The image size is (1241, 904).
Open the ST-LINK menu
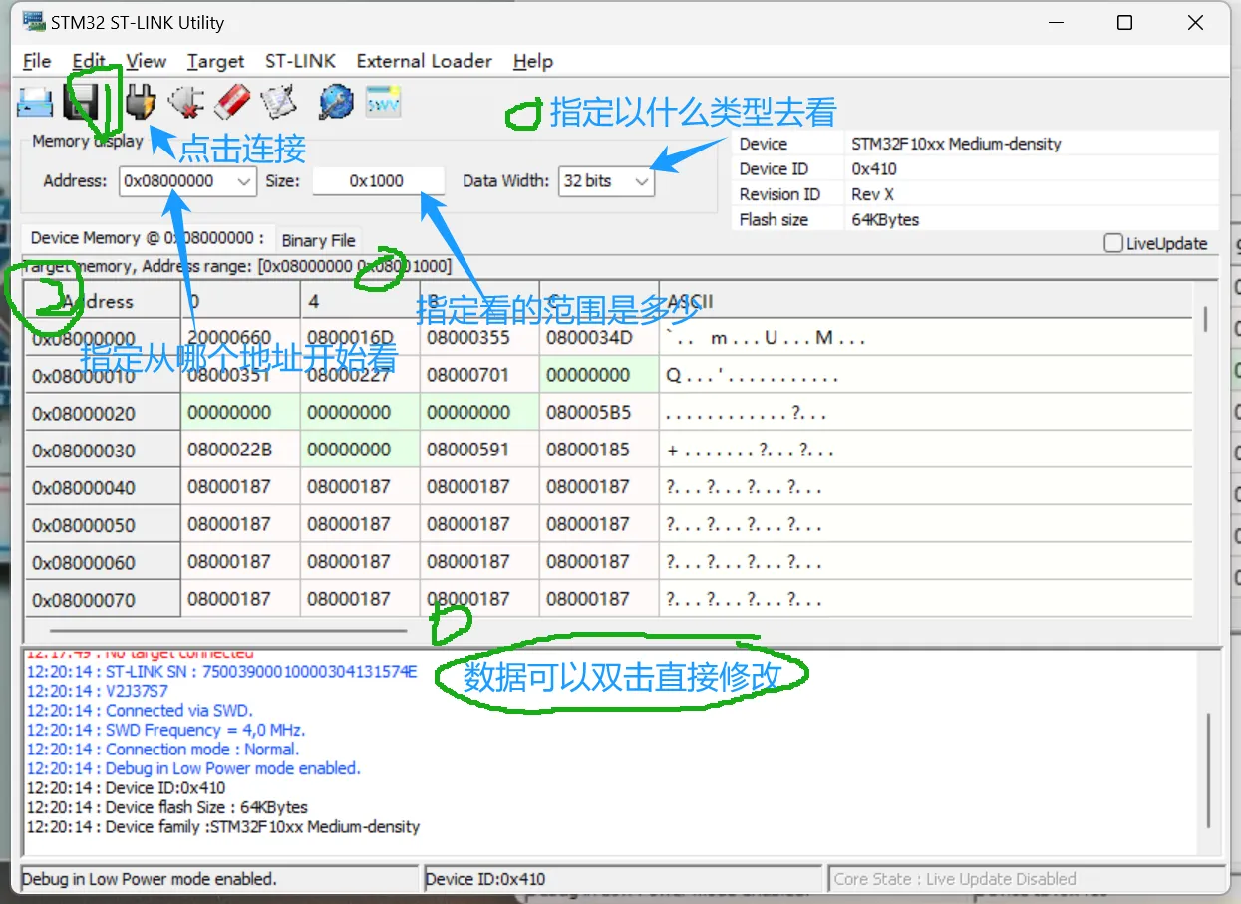coord(300,61)
